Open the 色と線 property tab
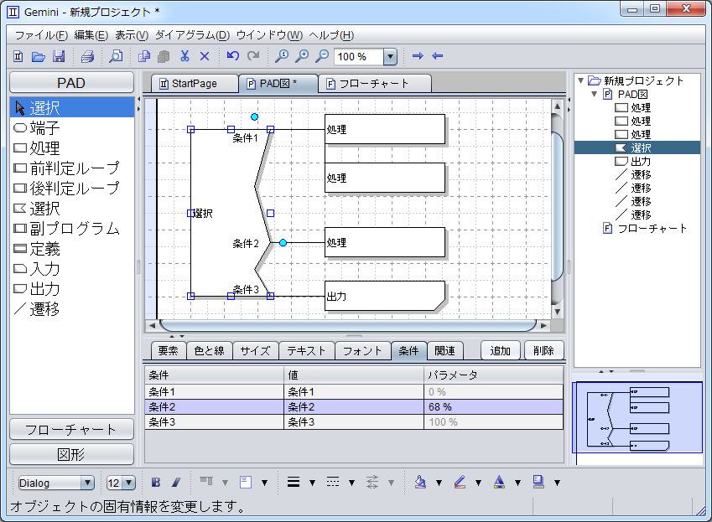This screenshot has height=522, width=712. click(x=210, y=350)
